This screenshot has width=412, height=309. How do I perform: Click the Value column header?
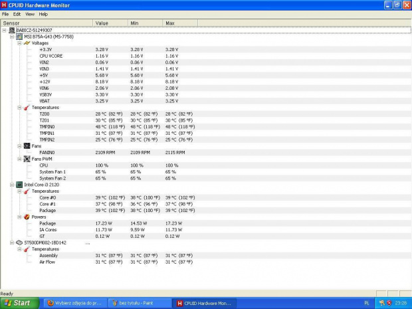[110, 23]
